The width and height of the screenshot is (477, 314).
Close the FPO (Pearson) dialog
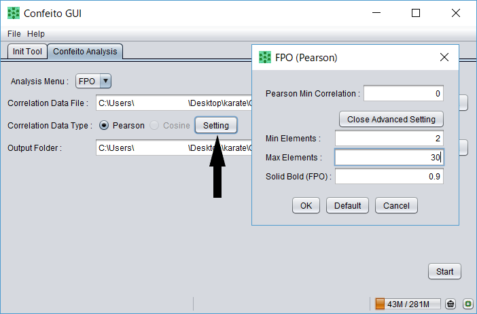click(444, 57)
